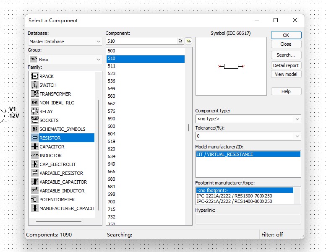This screenshot has height=252, width=326.
Task: Select the VARIABLE_RESISTOR family icon
Action: point(34,173)
